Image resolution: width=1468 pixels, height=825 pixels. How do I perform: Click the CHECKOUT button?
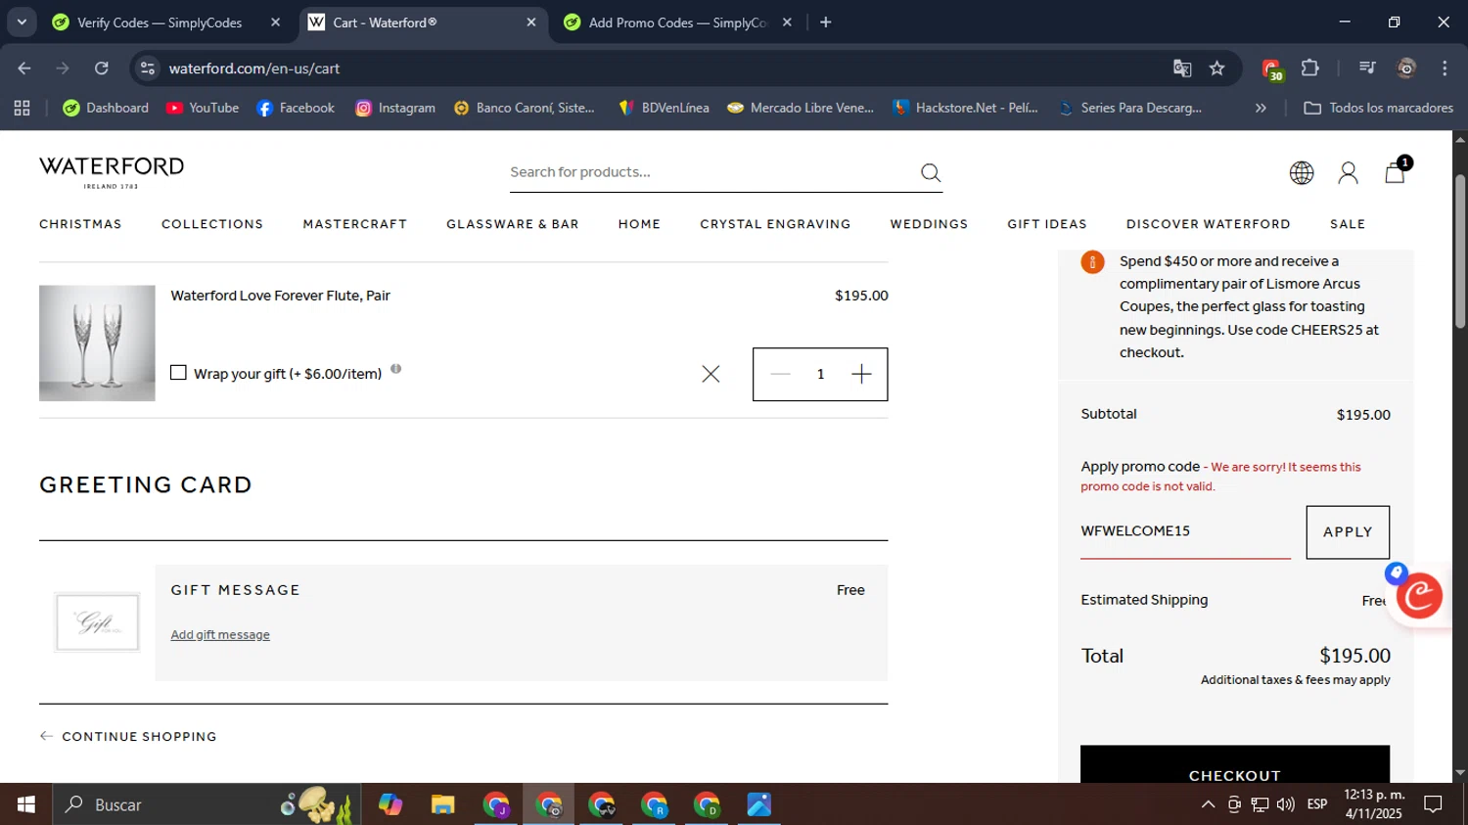point(1235,765)
